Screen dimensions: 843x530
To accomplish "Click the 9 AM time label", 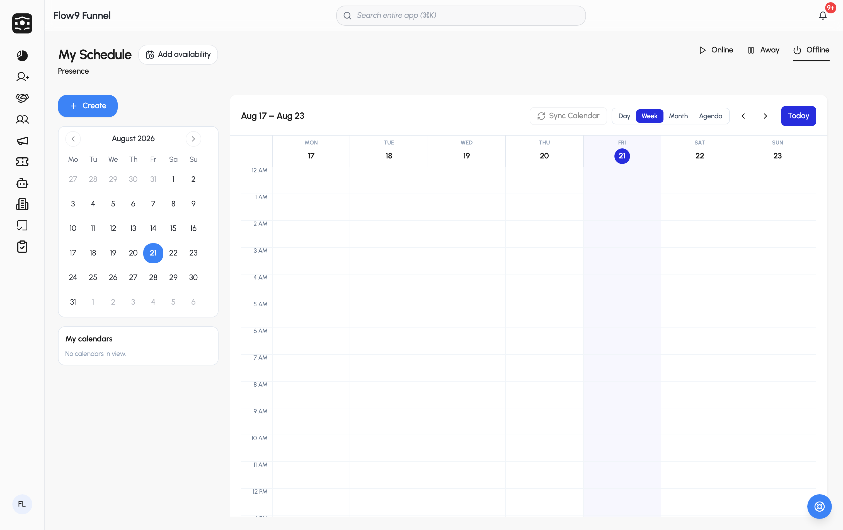I will click(x=260, y=411).
